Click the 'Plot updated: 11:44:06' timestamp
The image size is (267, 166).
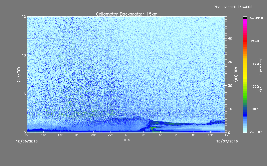tap(233, 7)
